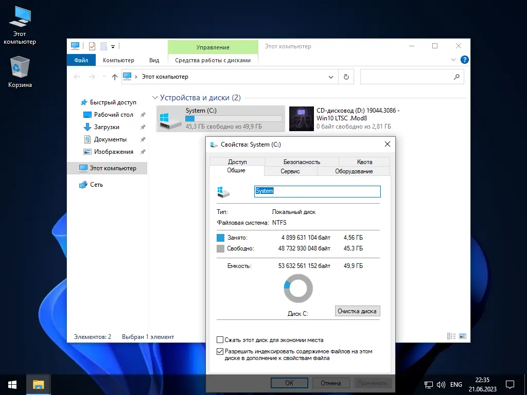Click the network icon in system tray
This screenshot has width=527, height=395.
(429, 385)
